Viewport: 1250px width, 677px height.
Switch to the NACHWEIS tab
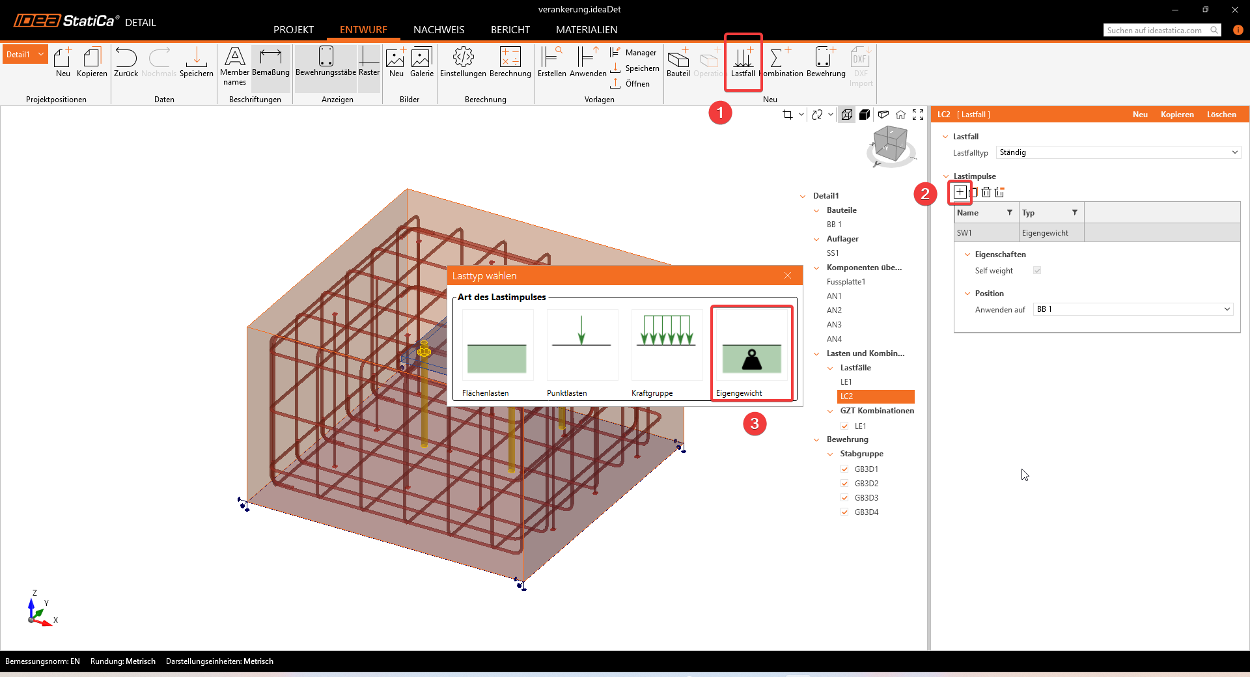[439, 30]
